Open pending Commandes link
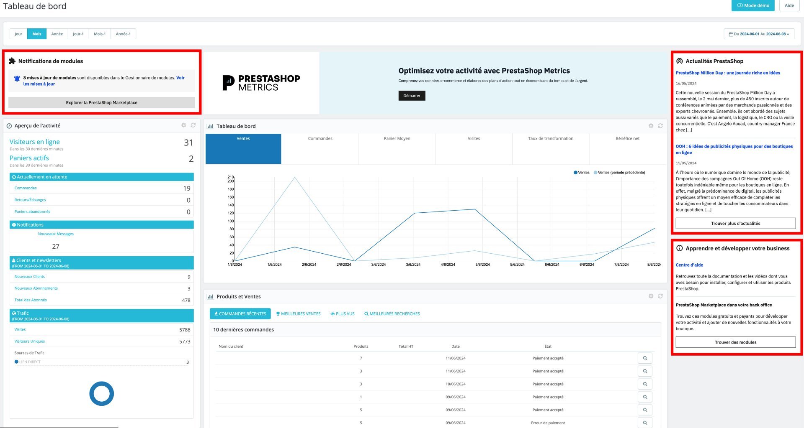This screenshot has width=804, height=428. click(x=26, y=188)
